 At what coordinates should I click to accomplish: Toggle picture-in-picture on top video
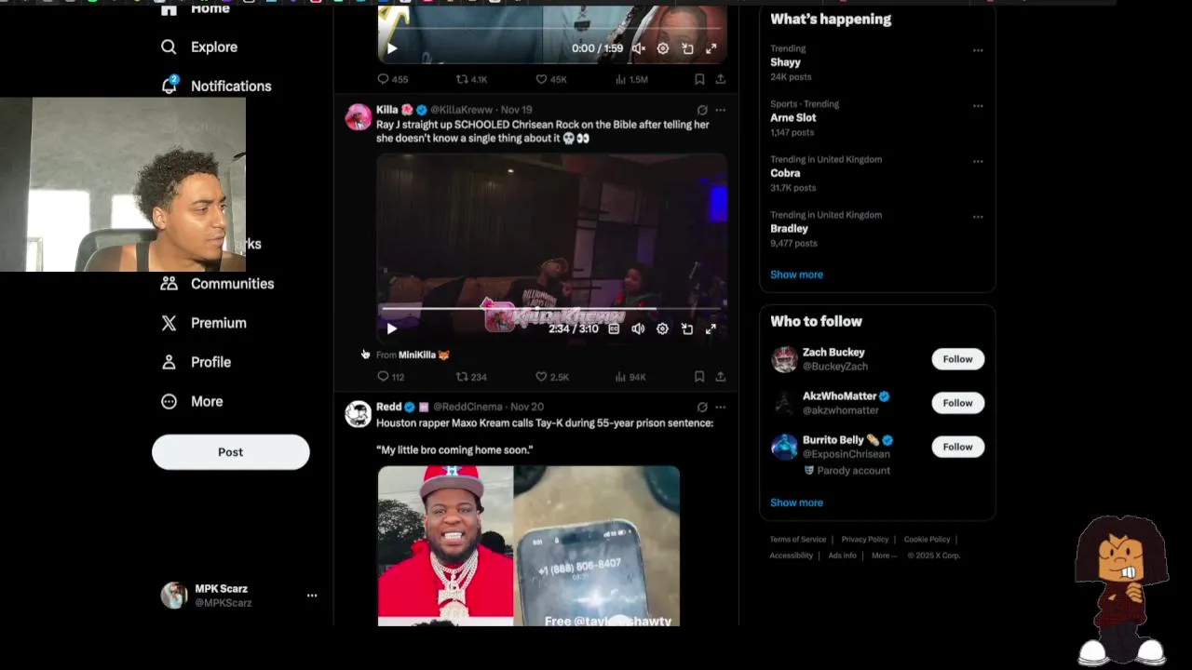pos(687,48)
